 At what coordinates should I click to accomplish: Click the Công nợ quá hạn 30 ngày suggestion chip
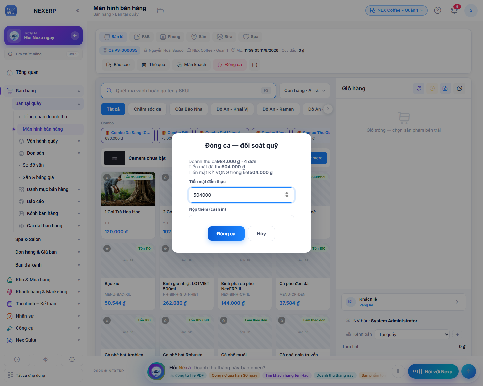tap(234, 376)
